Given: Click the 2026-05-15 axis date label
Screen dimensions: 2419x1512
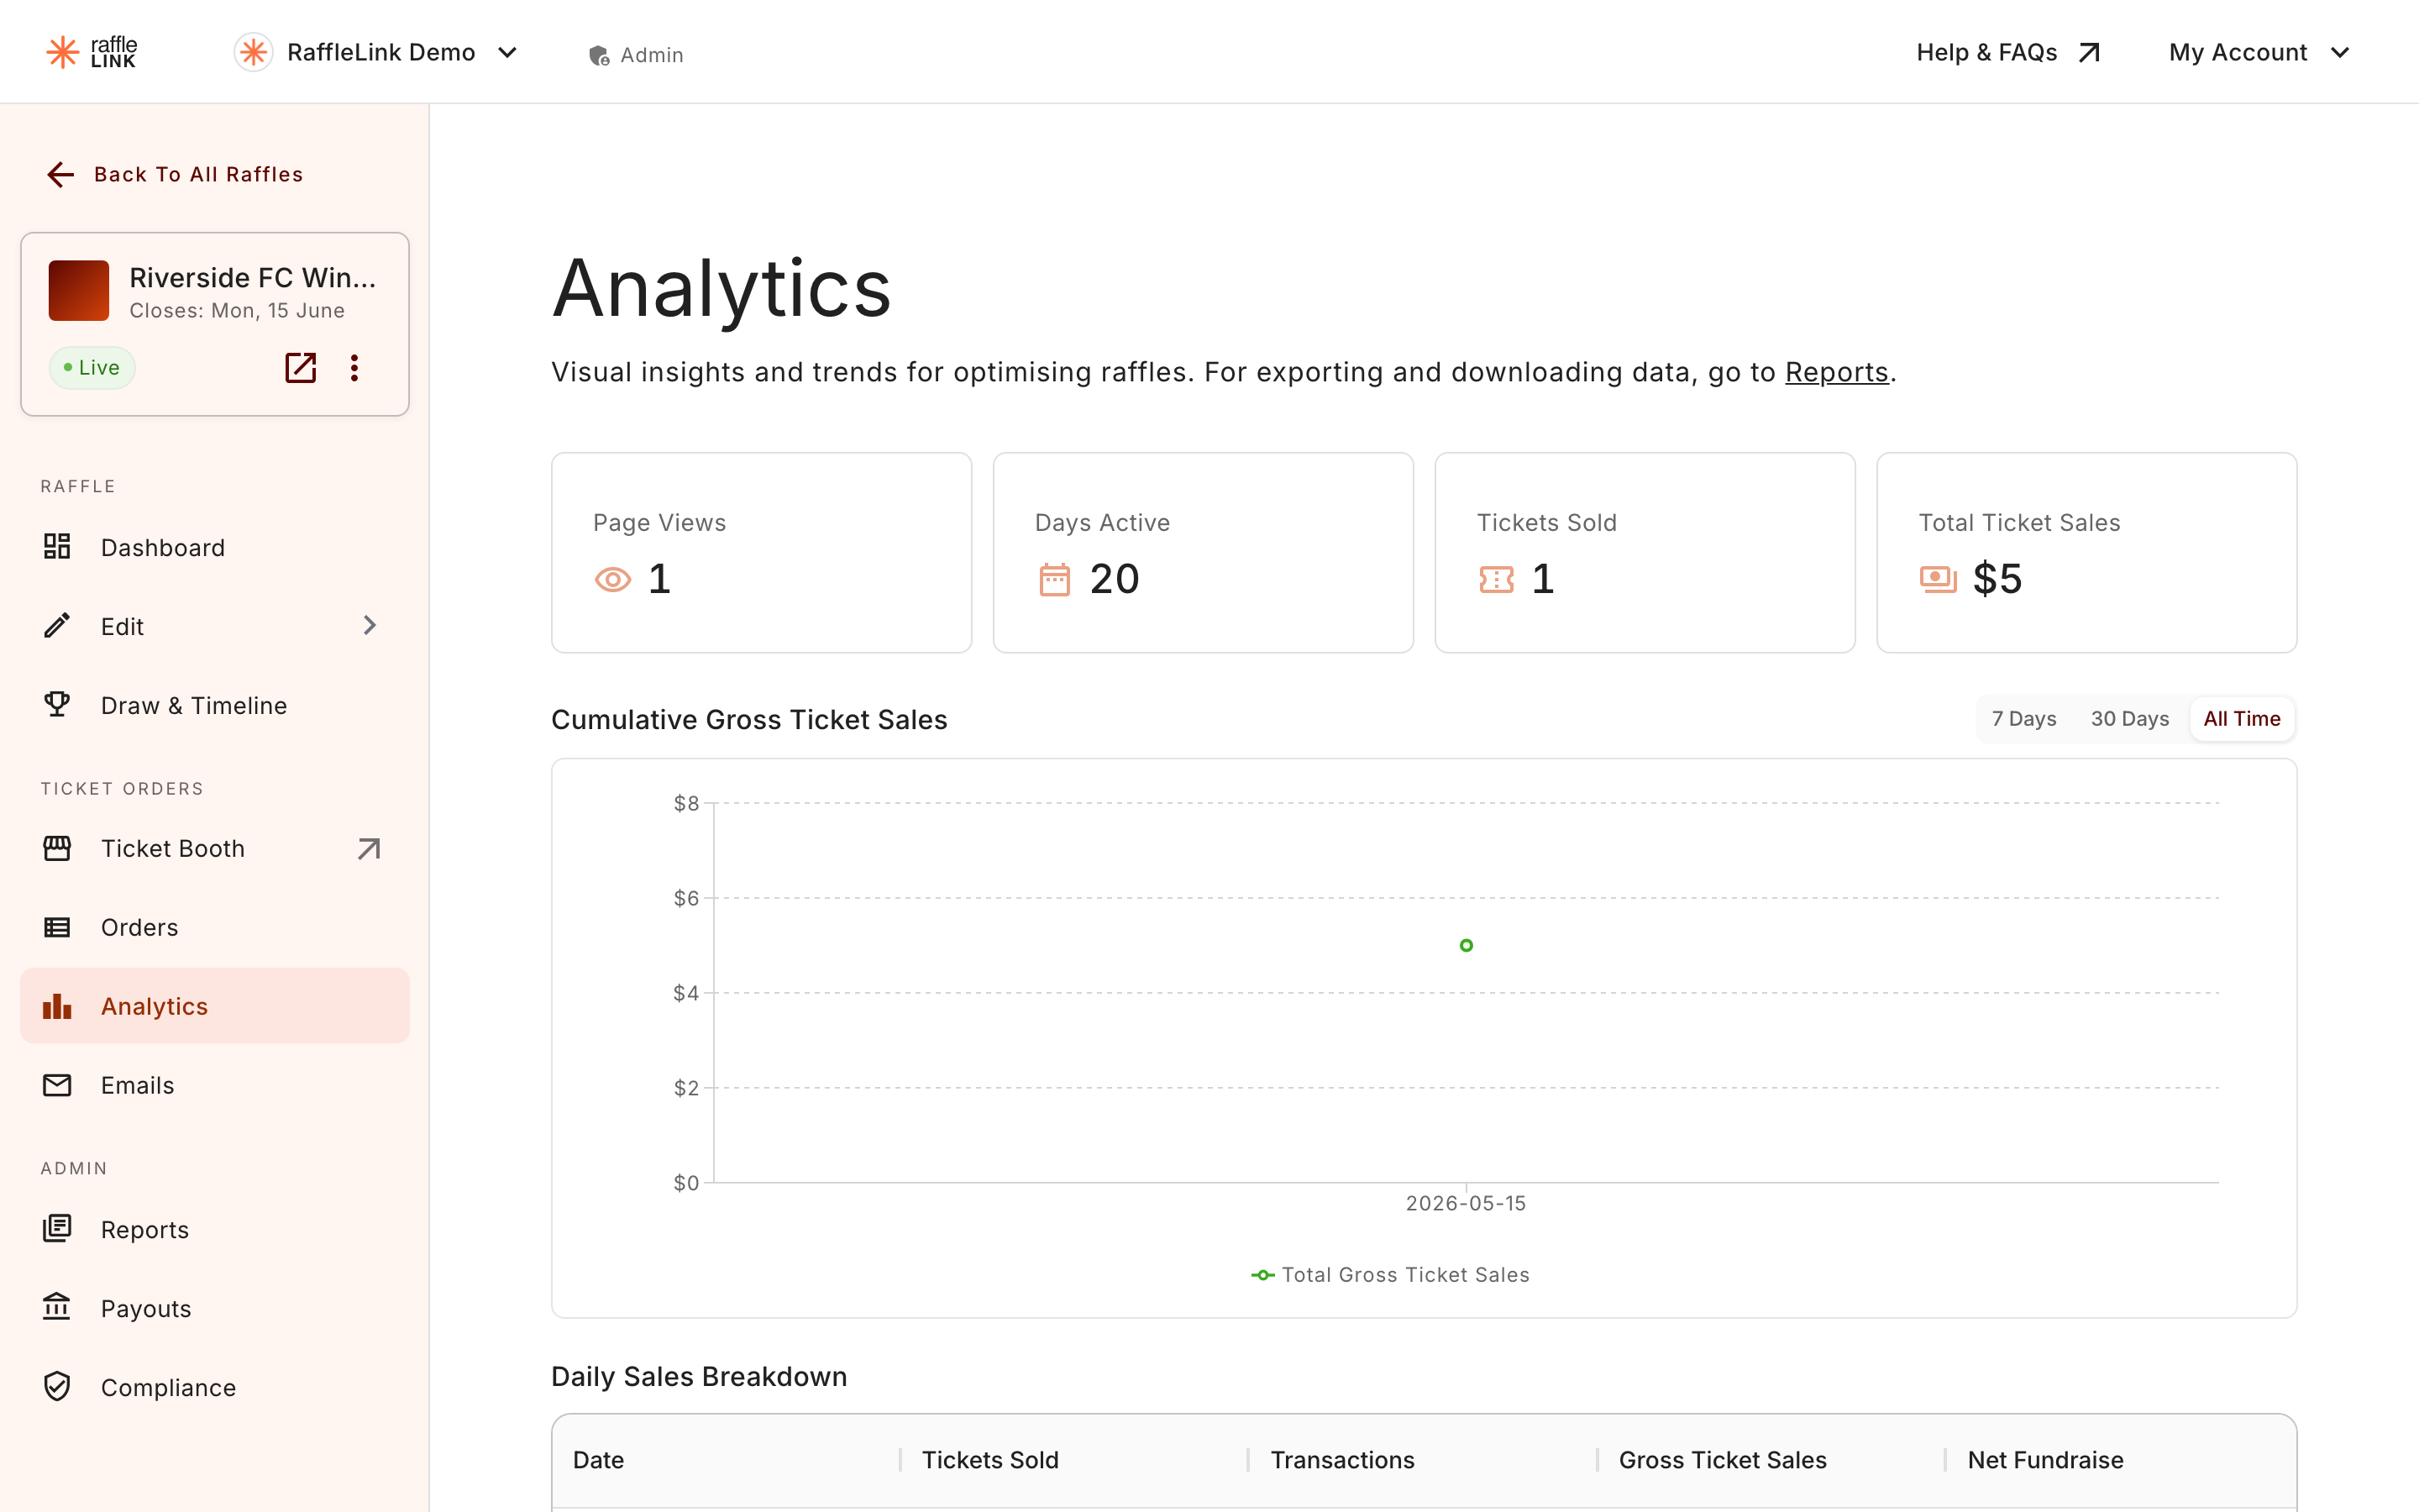Looking at the screenshot, I should click(1466, 1203).
